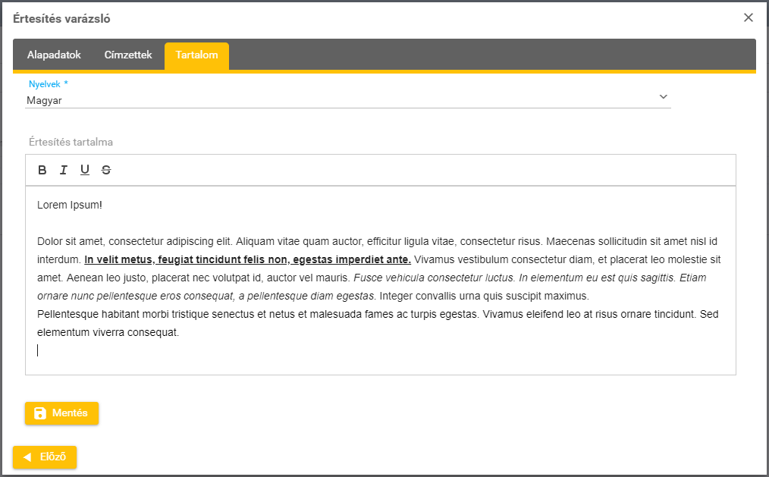Go back using the Előző button
Screen dimensions: 769x477
45,457
